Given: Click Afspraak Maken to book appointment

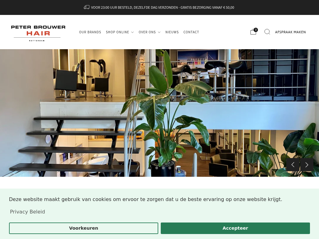Looking at the screenshot, I should coord(290,32).
